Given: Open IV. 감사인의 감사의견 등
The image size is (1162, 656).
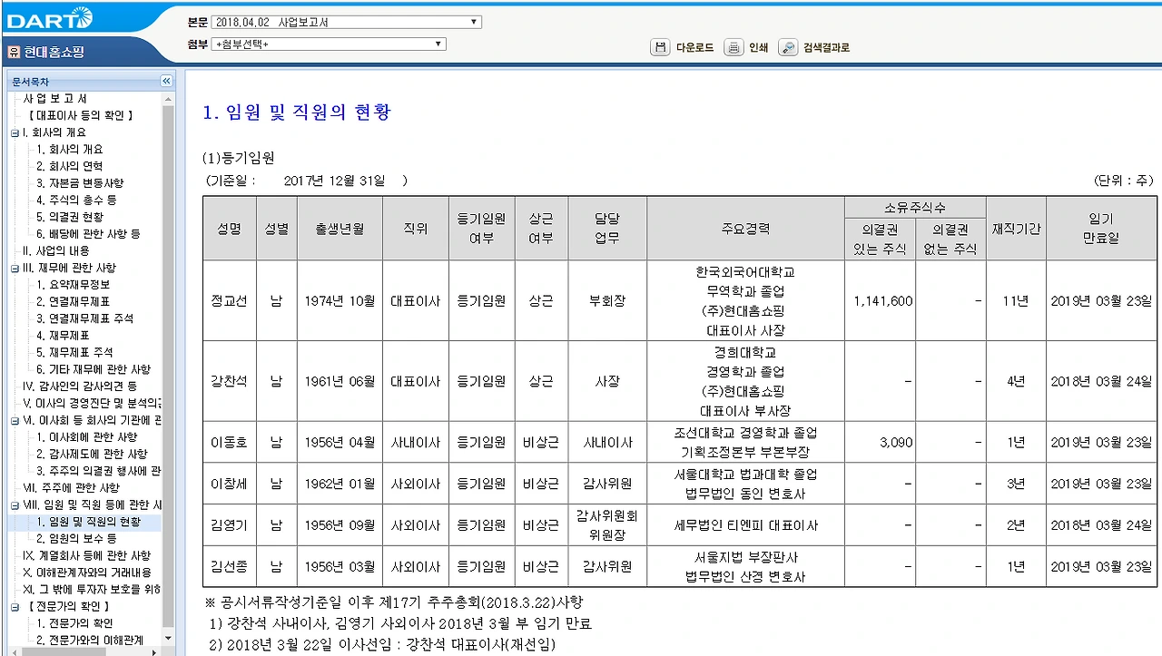Looking at the screenshot, I should tap(79, 386).
